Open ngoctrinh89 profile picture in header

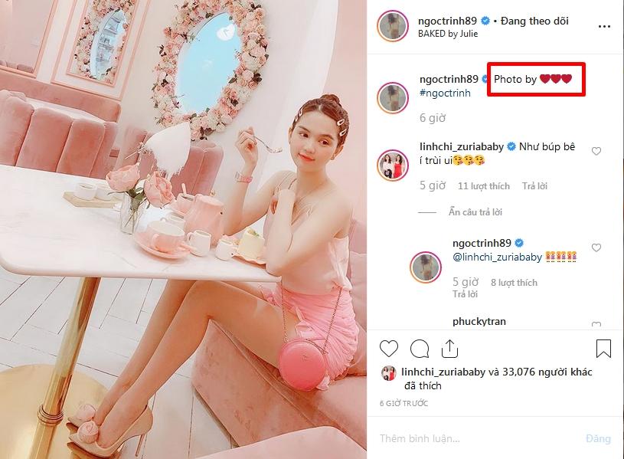(x=392, y=26)
